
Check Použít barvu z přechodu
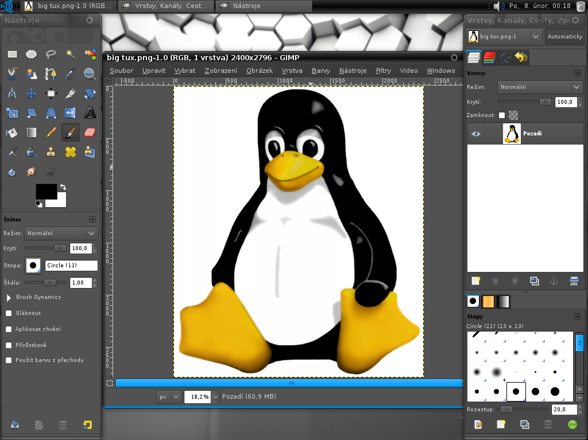click(9, 360)
